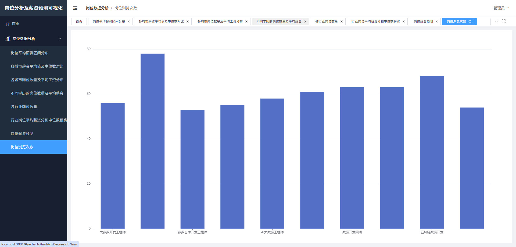Viewport: 516px width, 247px height.
Task: Click the y-axis value 80
Action: click(89, 49)
